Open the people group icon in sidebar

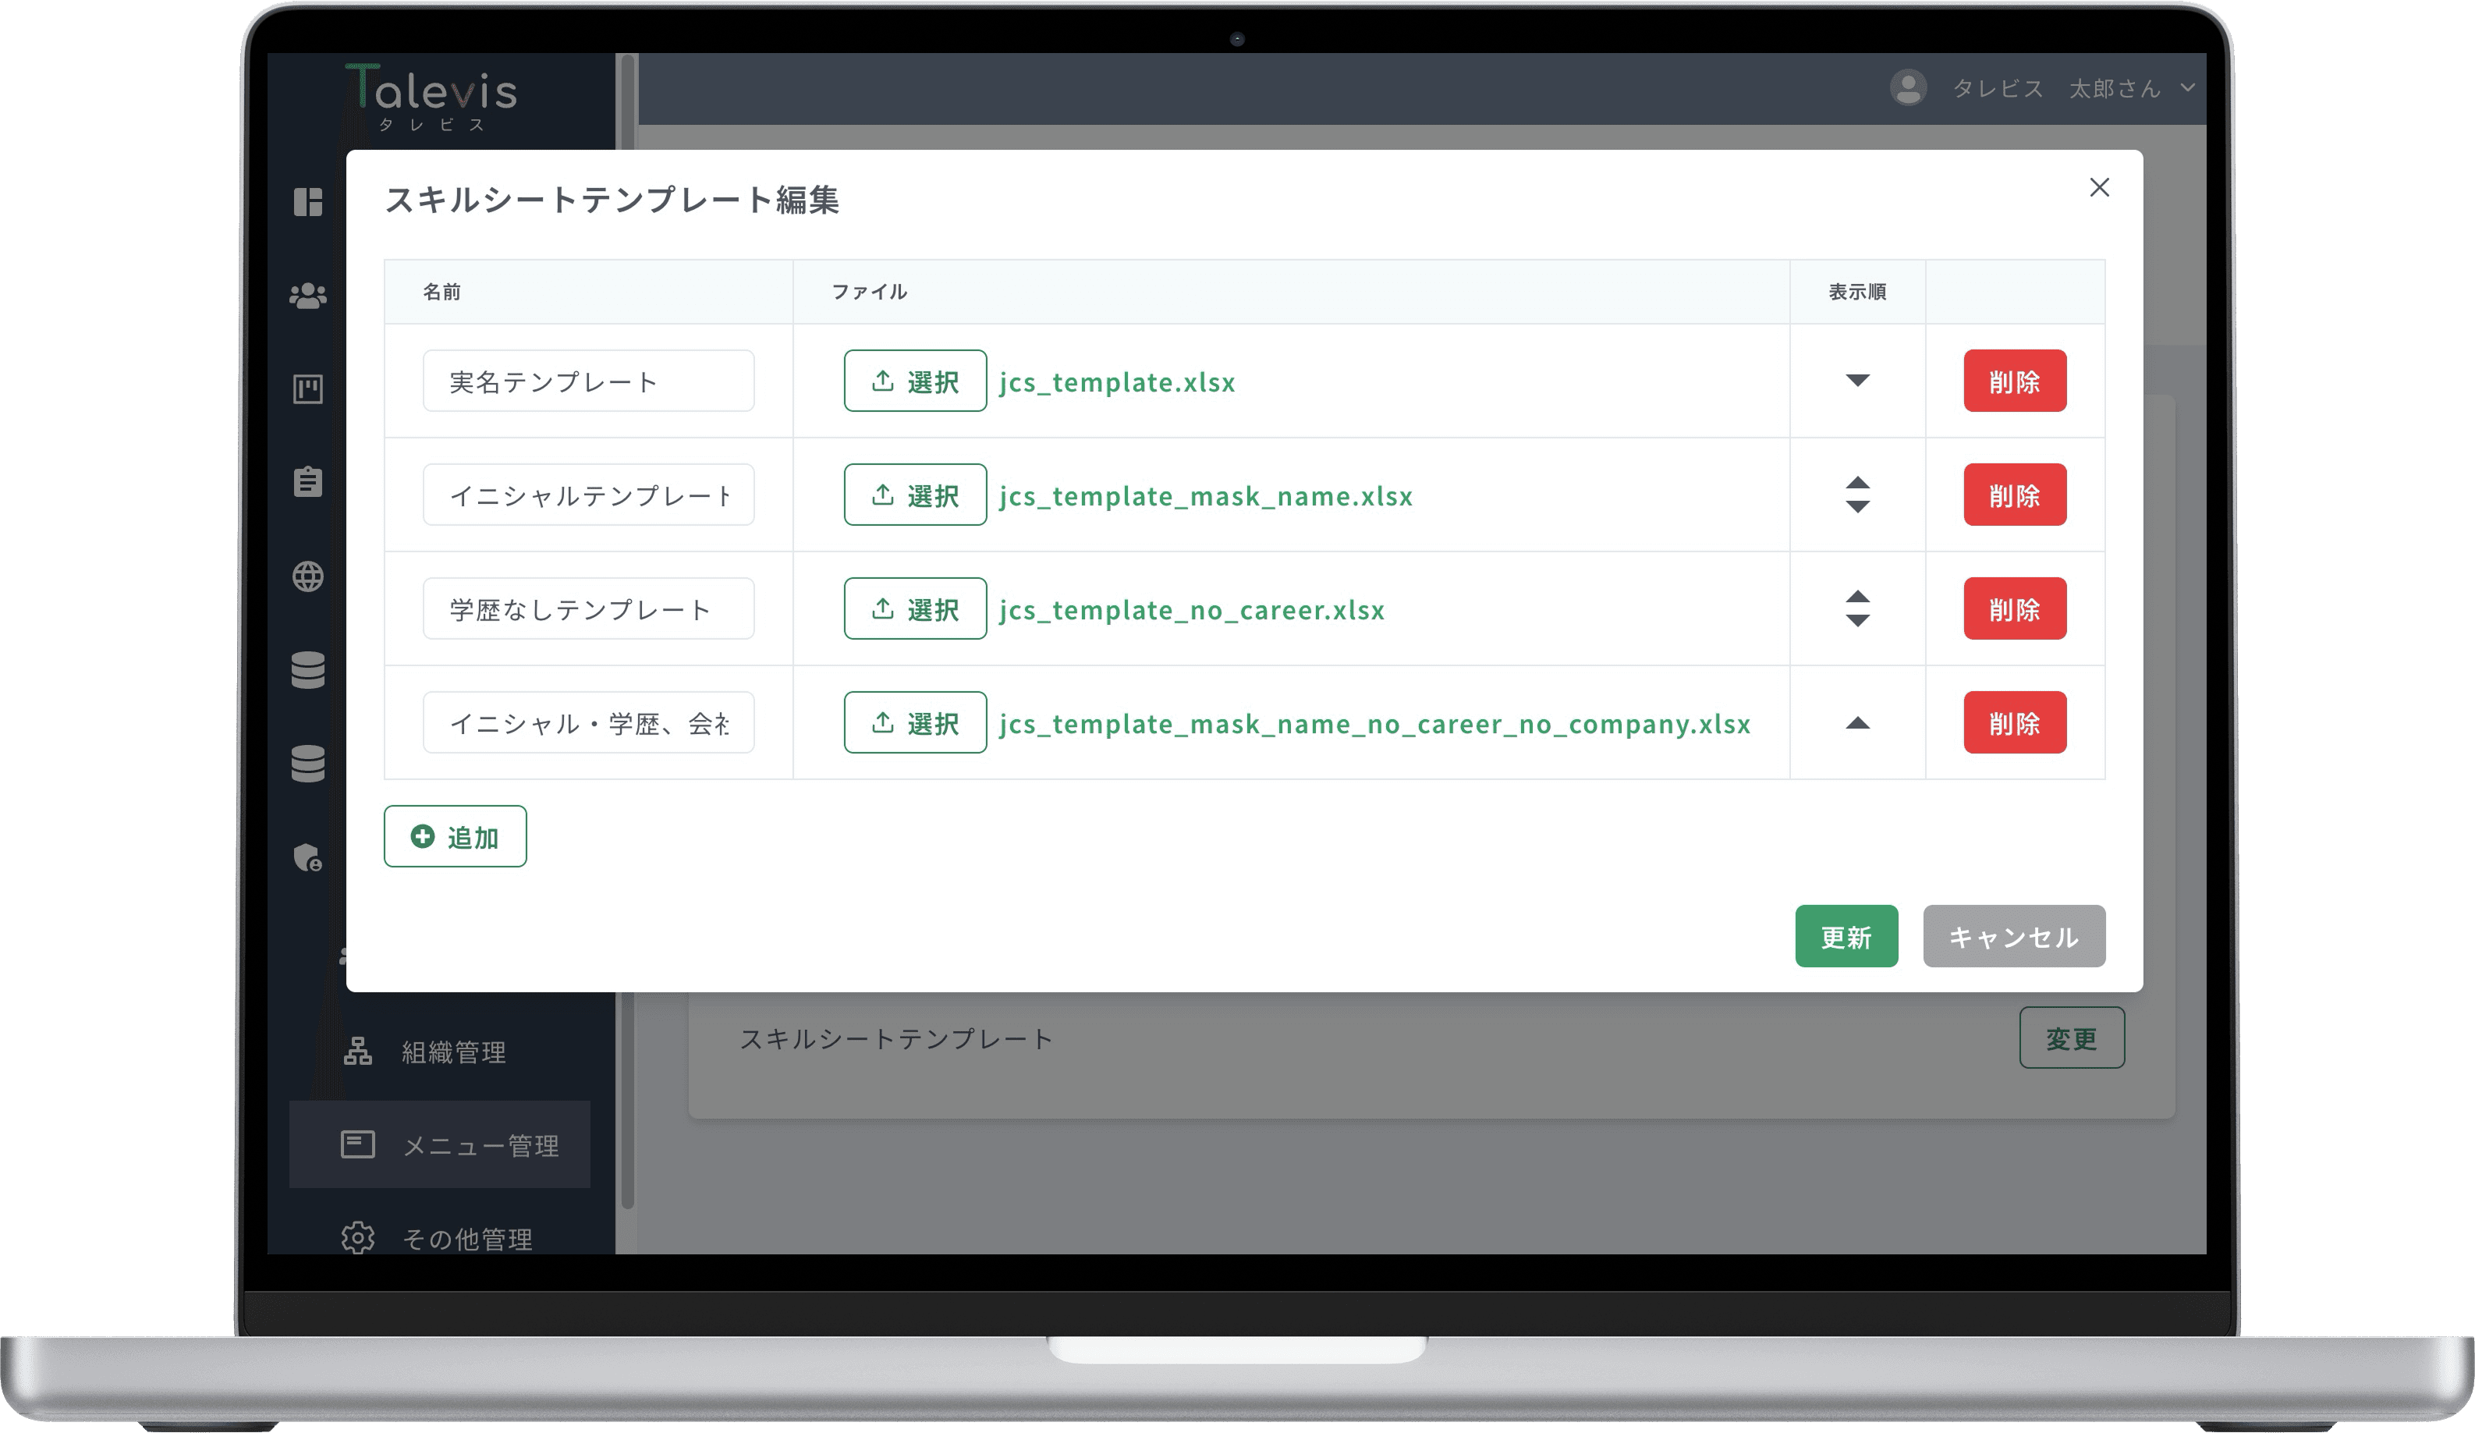pos(307,296)
